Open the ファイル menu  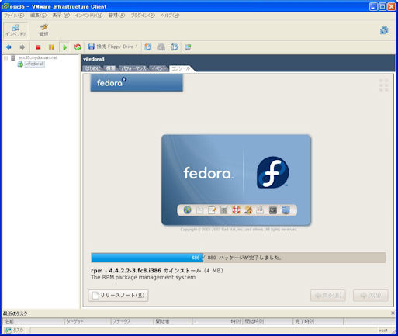pyautogui.click(x=14, y=16)
